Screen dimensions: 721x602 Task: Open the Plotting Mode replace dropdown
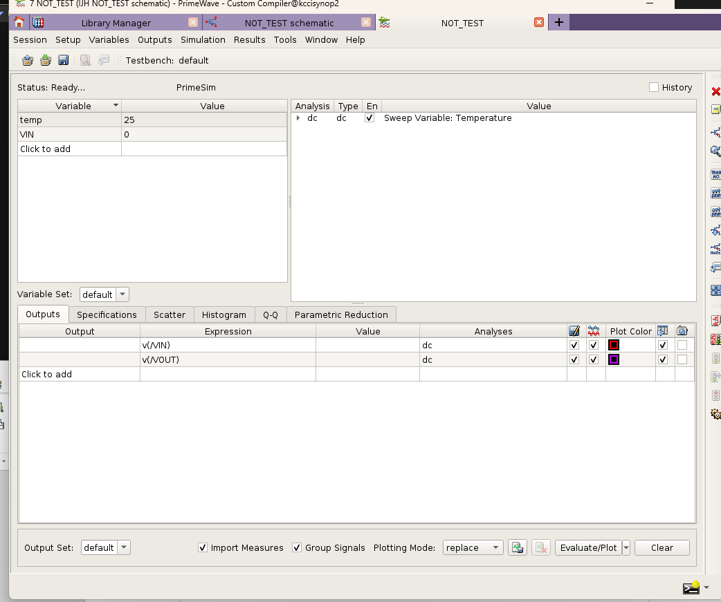coord(473,547)
